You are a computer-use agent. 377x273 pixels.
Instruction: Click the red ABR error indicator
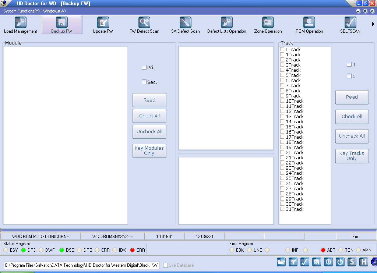[323, 250]
